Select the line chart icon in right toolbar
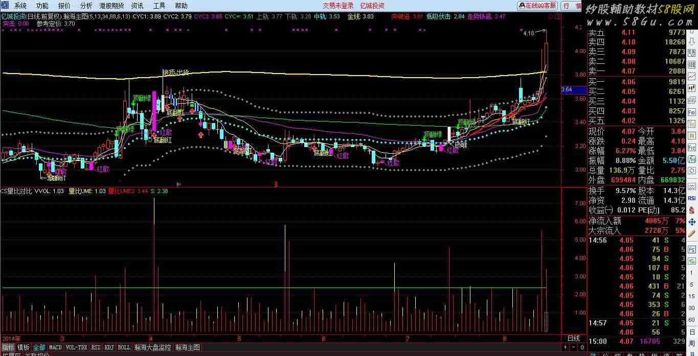Image resolution: width=698 pixels, height=356 pixels. pyautogui.click(x=691, y=76)
